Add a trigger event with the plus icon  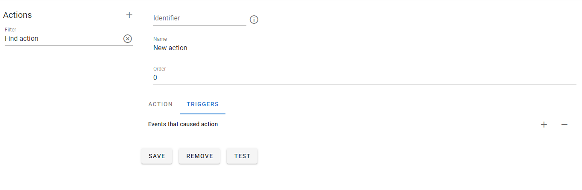[544, 125]
